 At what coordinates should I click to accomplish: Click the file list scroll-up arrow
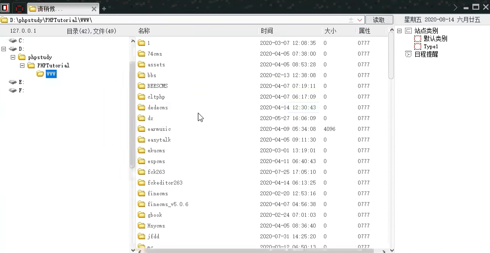pyautogui.click(x=391, y=30)
